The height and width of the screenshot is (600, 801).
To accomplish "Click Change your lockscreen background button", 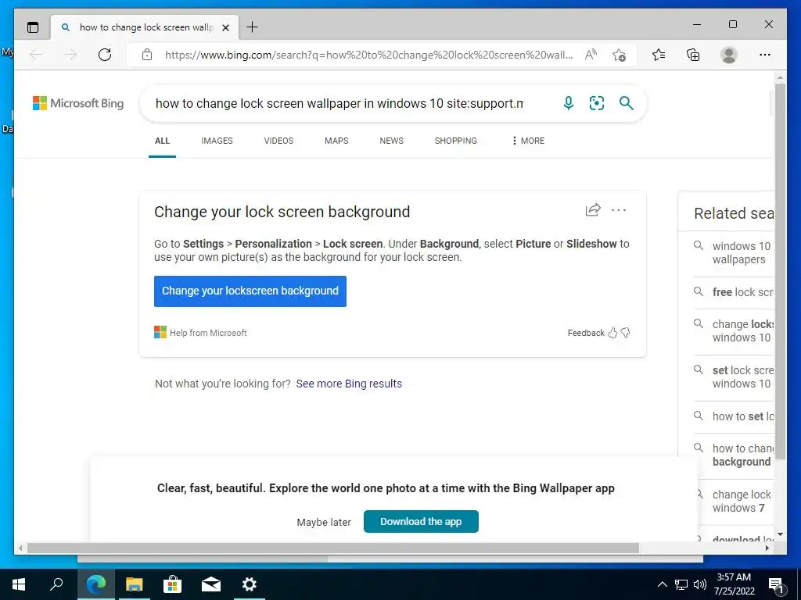I will tap(250, 291).
